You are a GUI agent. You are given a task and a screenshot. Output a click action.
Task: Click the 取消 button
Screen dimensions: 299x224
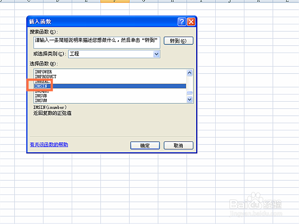pyautogui.click(x=178, y=146)
